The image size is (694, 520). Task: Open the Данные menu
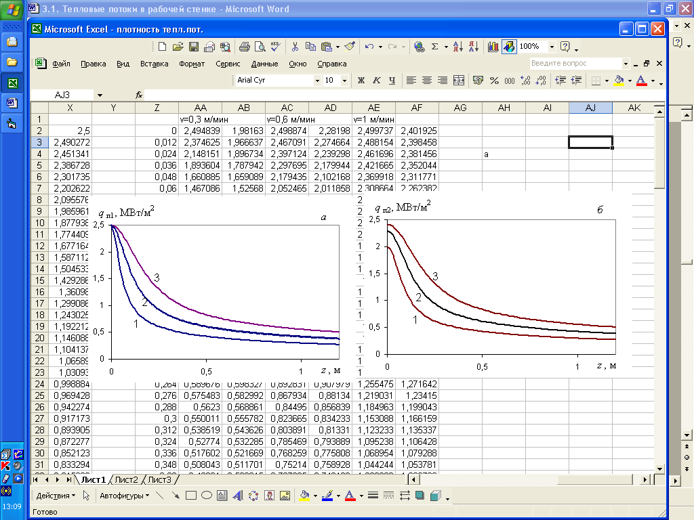[265, 64]
